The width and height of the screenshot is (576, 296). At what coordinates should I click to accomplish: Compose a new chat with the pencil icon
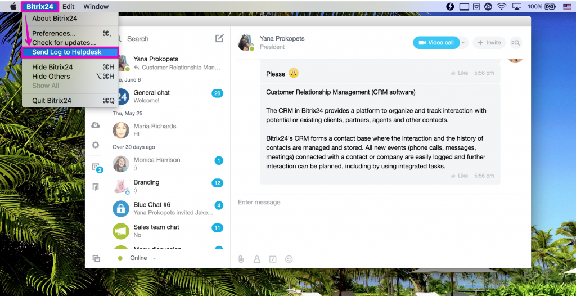pyautogui.click(x=219, y=38)
